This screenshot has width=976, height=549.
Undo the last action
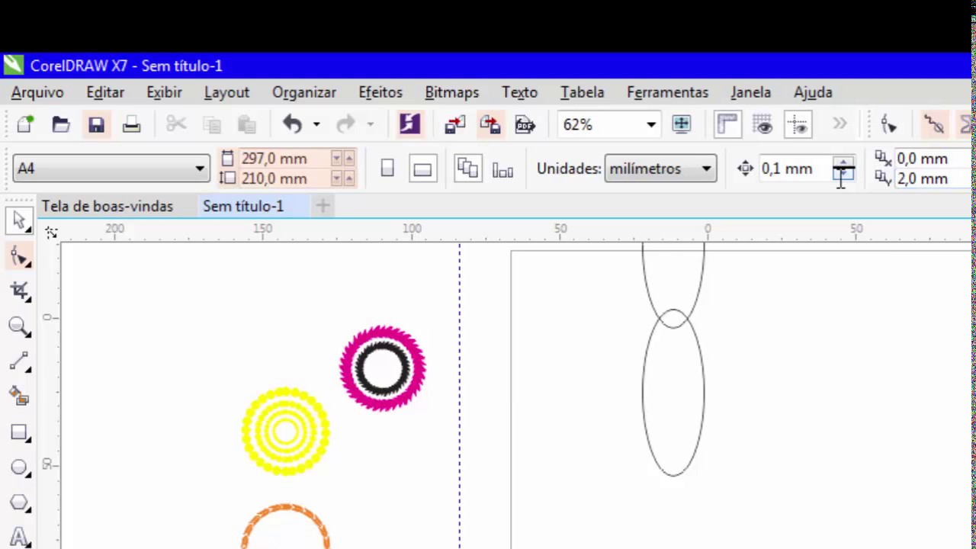(293, 124)
